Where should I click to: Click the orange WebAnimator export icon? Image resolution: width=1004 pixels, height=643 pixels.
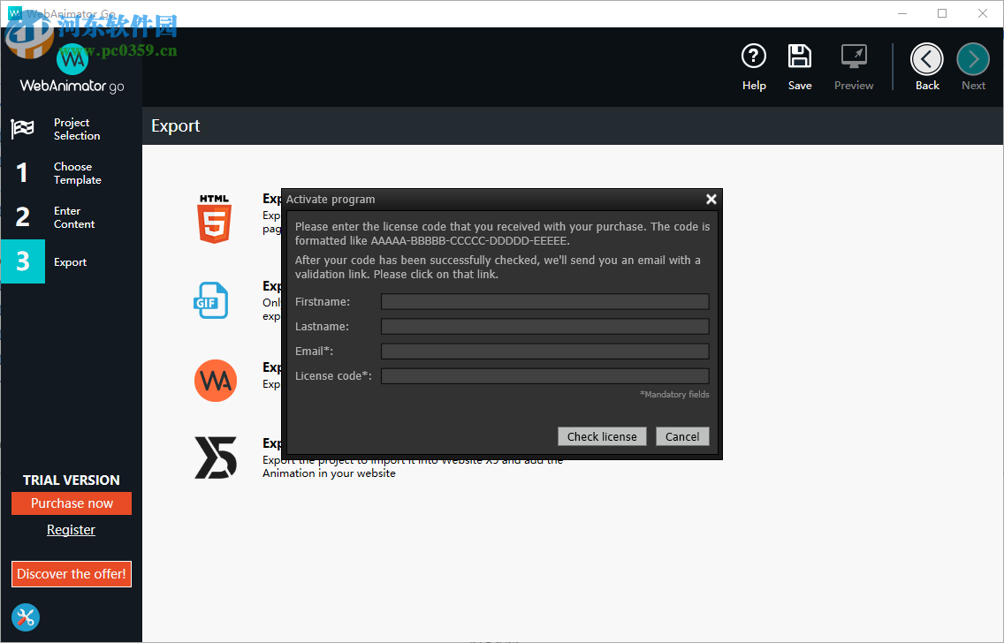pos(216,381)
